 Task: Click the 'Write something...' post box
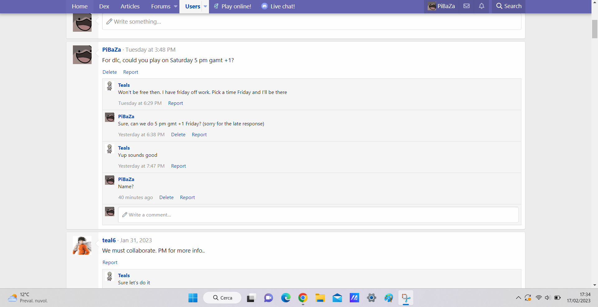coord(311,22)
